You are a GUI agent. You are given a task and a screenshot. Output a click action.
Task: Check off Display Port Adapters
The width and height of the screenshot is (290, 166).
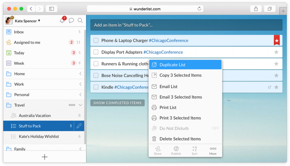[96, 52]
